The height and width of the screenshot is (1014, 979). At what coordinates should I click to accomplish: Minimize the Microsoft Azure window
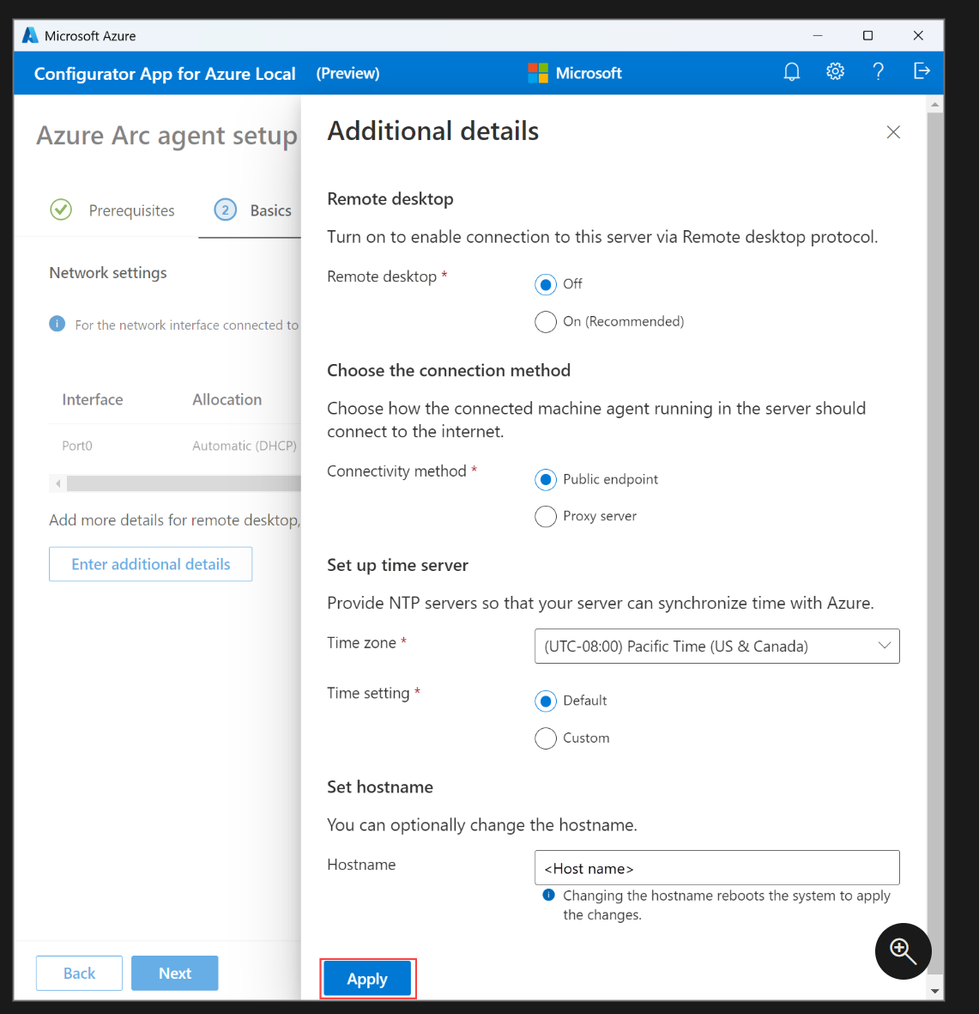click(818, 35)
